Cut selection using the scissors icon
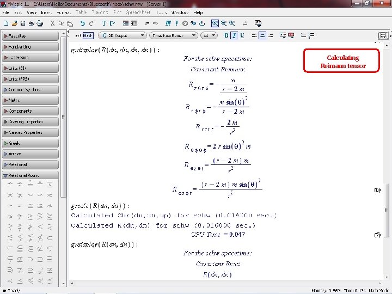This screenshot has width=392, height=294. click(x=52, y=23)
